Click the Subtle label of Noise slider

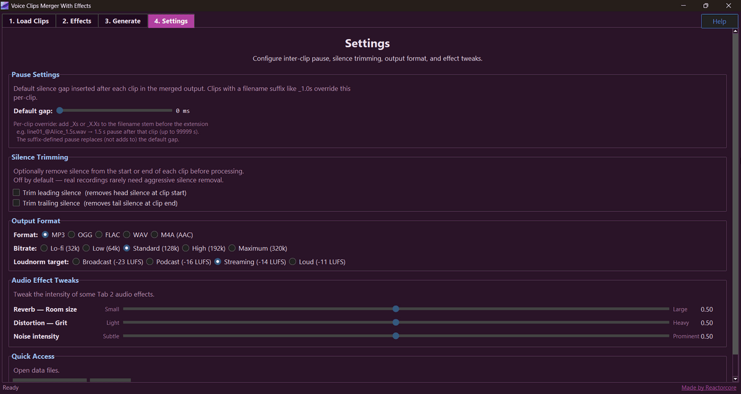pos(111,337)
